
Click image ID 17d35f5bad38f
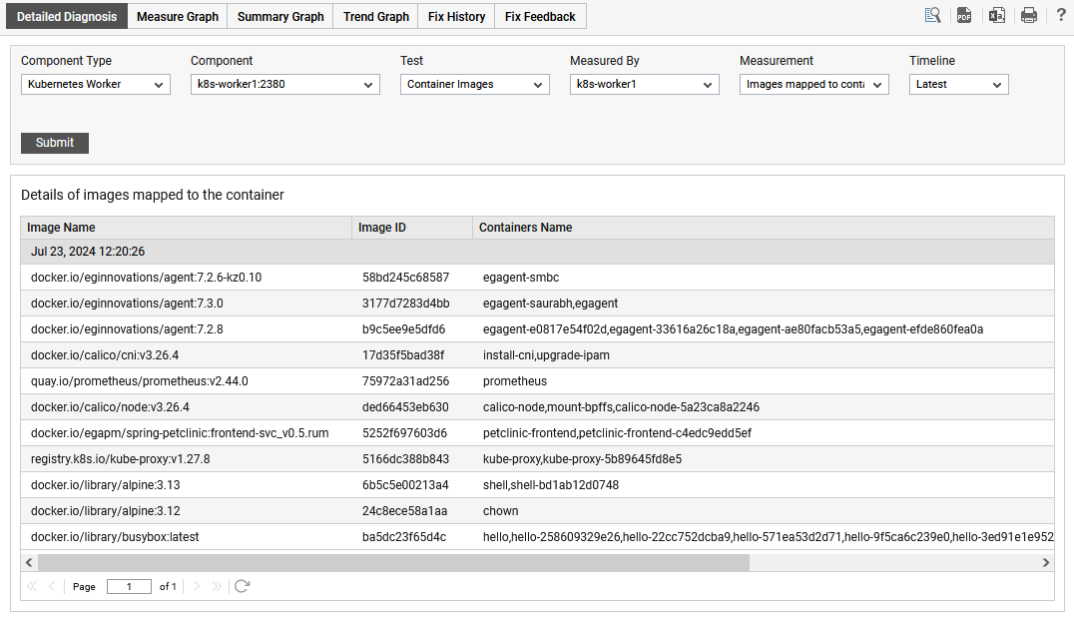click(x=403, y=355)
